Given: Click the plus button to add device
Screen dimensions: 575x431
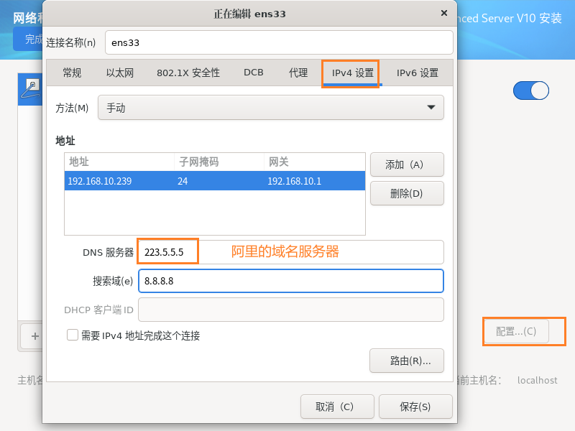Looking at the screenshot, I should [34, 335].
